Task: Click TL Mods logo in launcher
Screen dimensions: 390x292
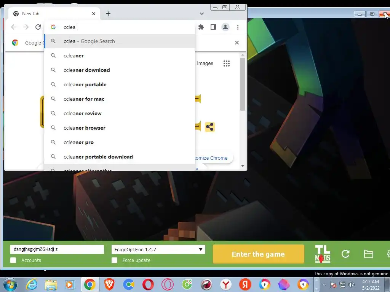Action: 323,254
